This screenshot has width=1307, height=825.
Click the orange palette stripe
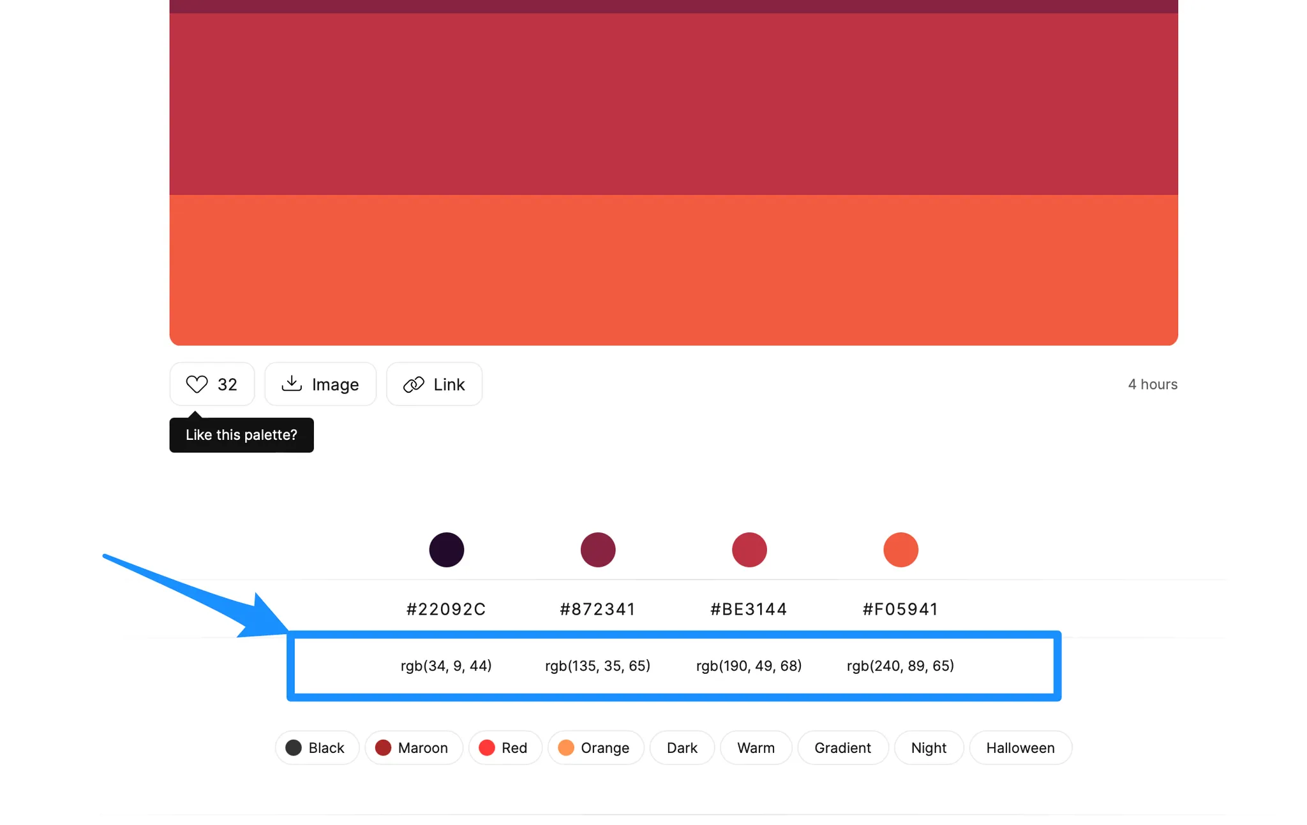click(673, 269)
